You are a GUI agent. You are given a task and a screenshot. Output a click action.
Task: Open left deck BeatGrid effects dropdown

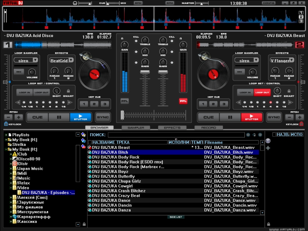pos(71,60)
